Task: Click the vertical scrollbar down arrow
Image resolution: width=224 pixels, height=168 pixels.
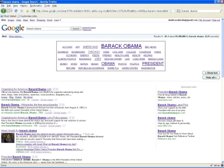Action: pyautogui.click(x=223, y=162)
